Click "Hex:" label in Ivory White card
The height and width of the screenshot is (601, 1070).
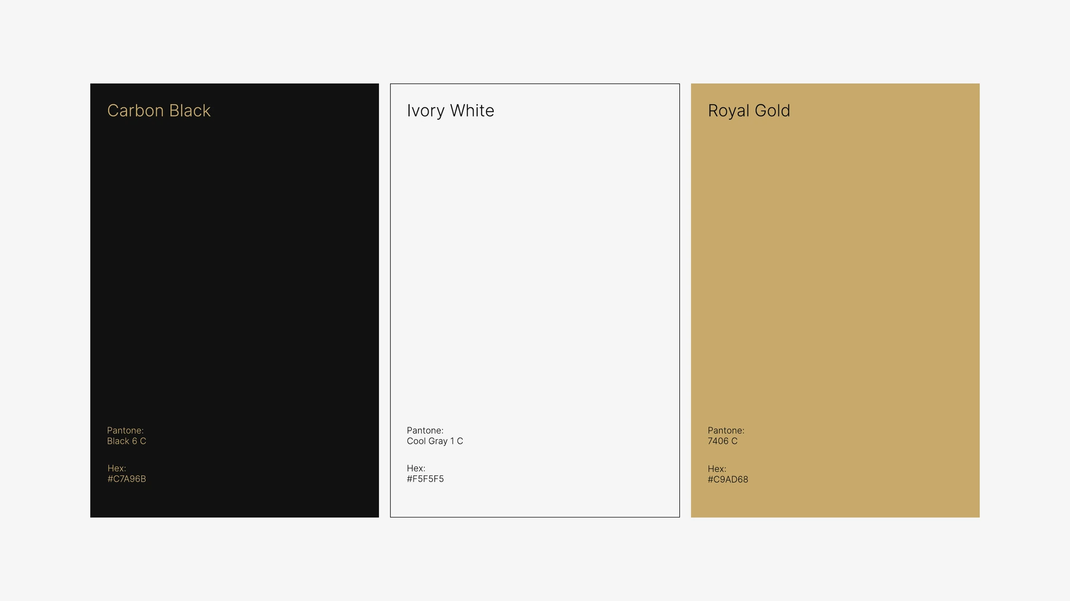click(416, 469)
